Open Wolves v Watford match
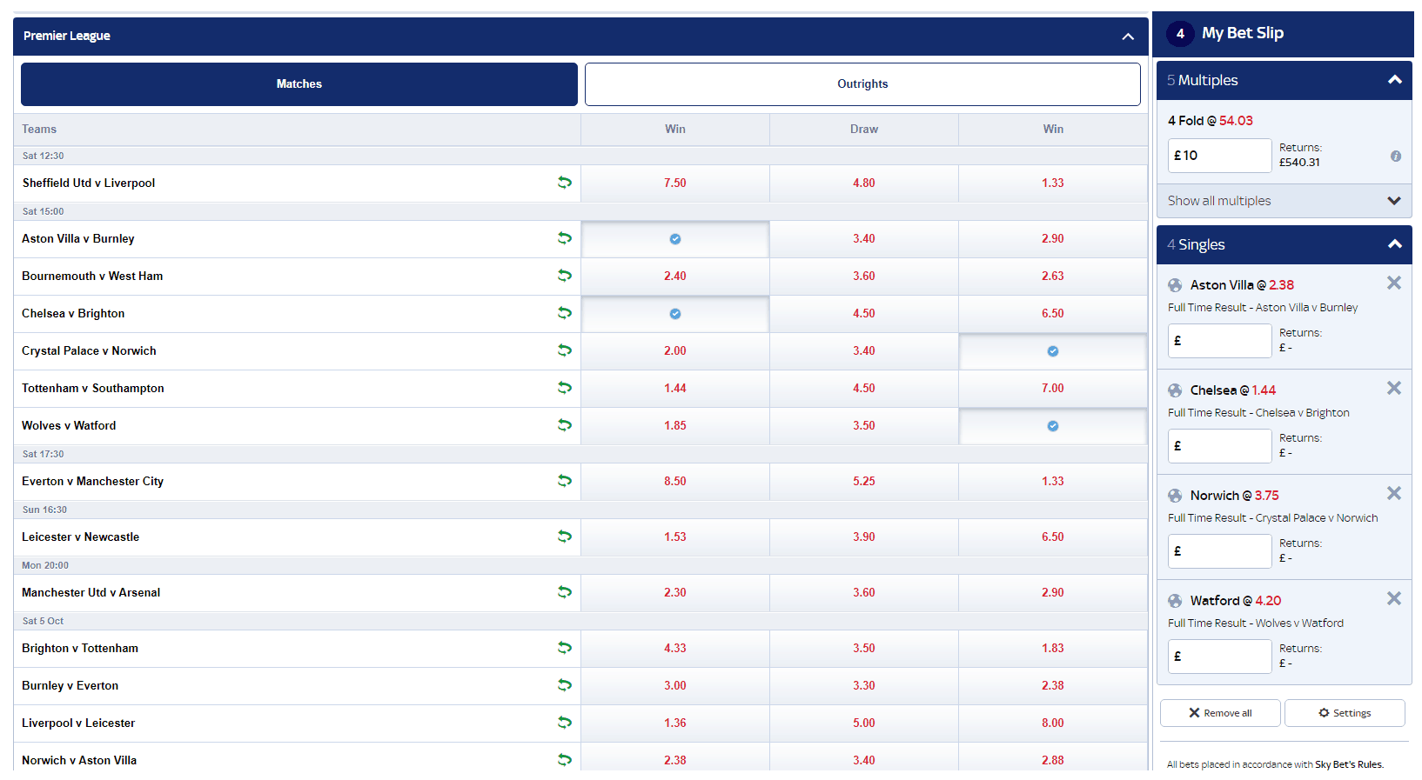The width and height of the screenshot is (1422, 780). pyautogui.click(x=69, y=426)
